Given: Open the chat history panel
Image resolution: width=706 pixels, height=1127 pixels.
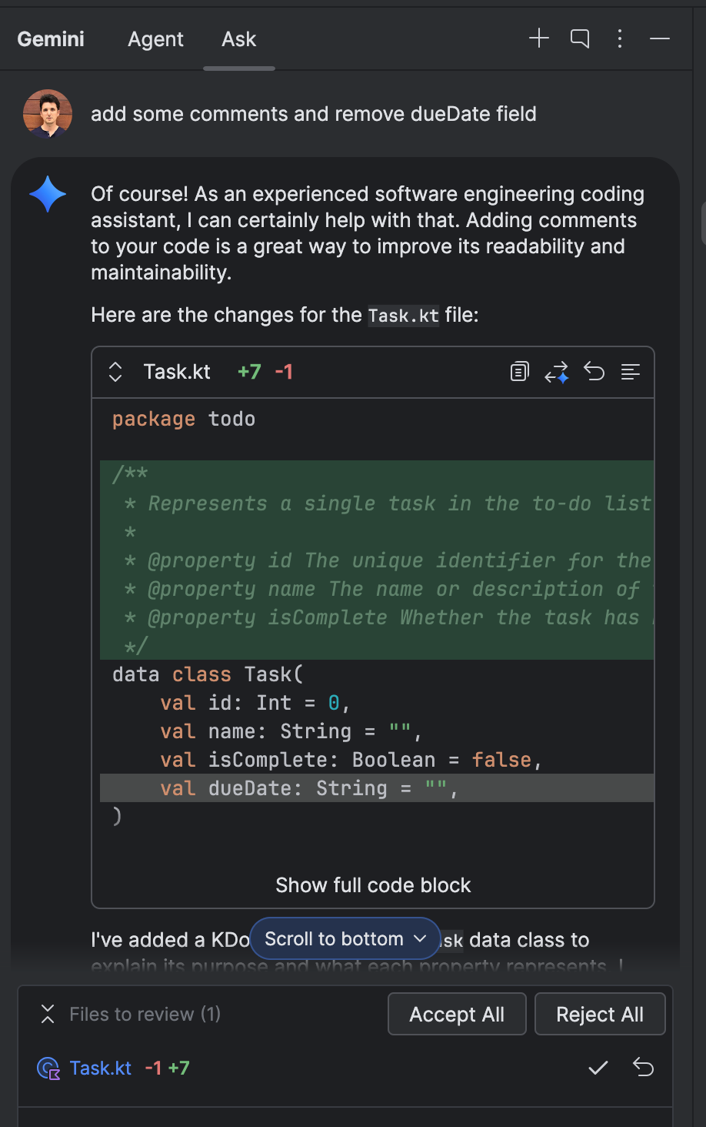Looking at the screenshot, I should [x=579, y=38].
